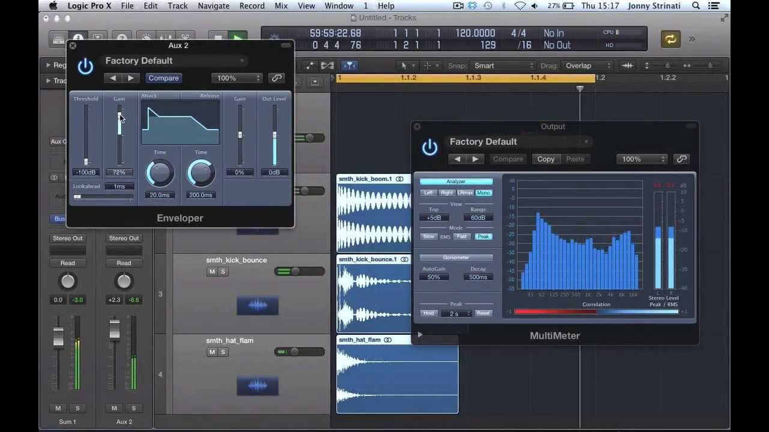This screenshot has width=769, height=432.
Task: Open the File menu
Action: (x=127, y=6)
